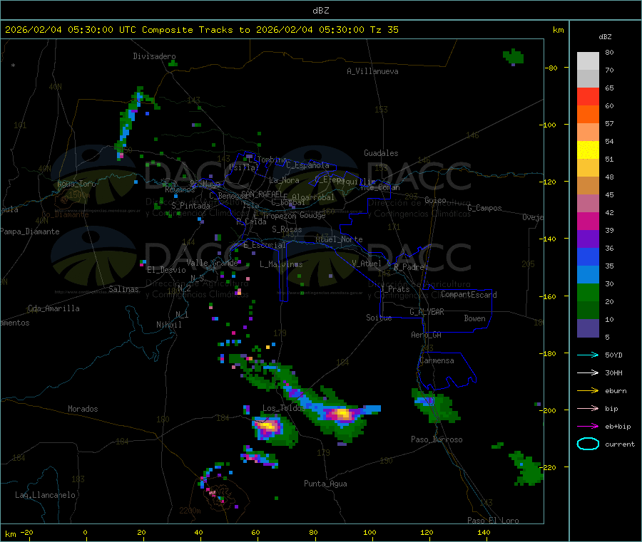The height and width of the screenshot is (542, 642).
Task: Click the yellow eburn arrow in legend
Action: pyautogui.click(x=588, y=391)
